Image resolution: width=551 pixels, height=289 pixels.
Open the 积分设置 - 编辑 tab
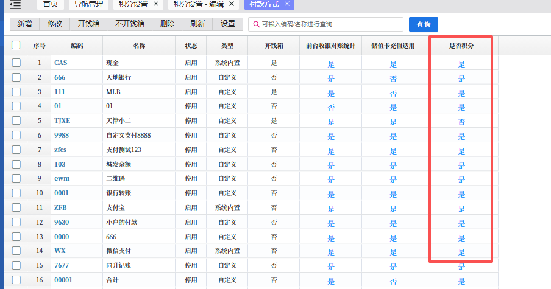click(199, 4)
